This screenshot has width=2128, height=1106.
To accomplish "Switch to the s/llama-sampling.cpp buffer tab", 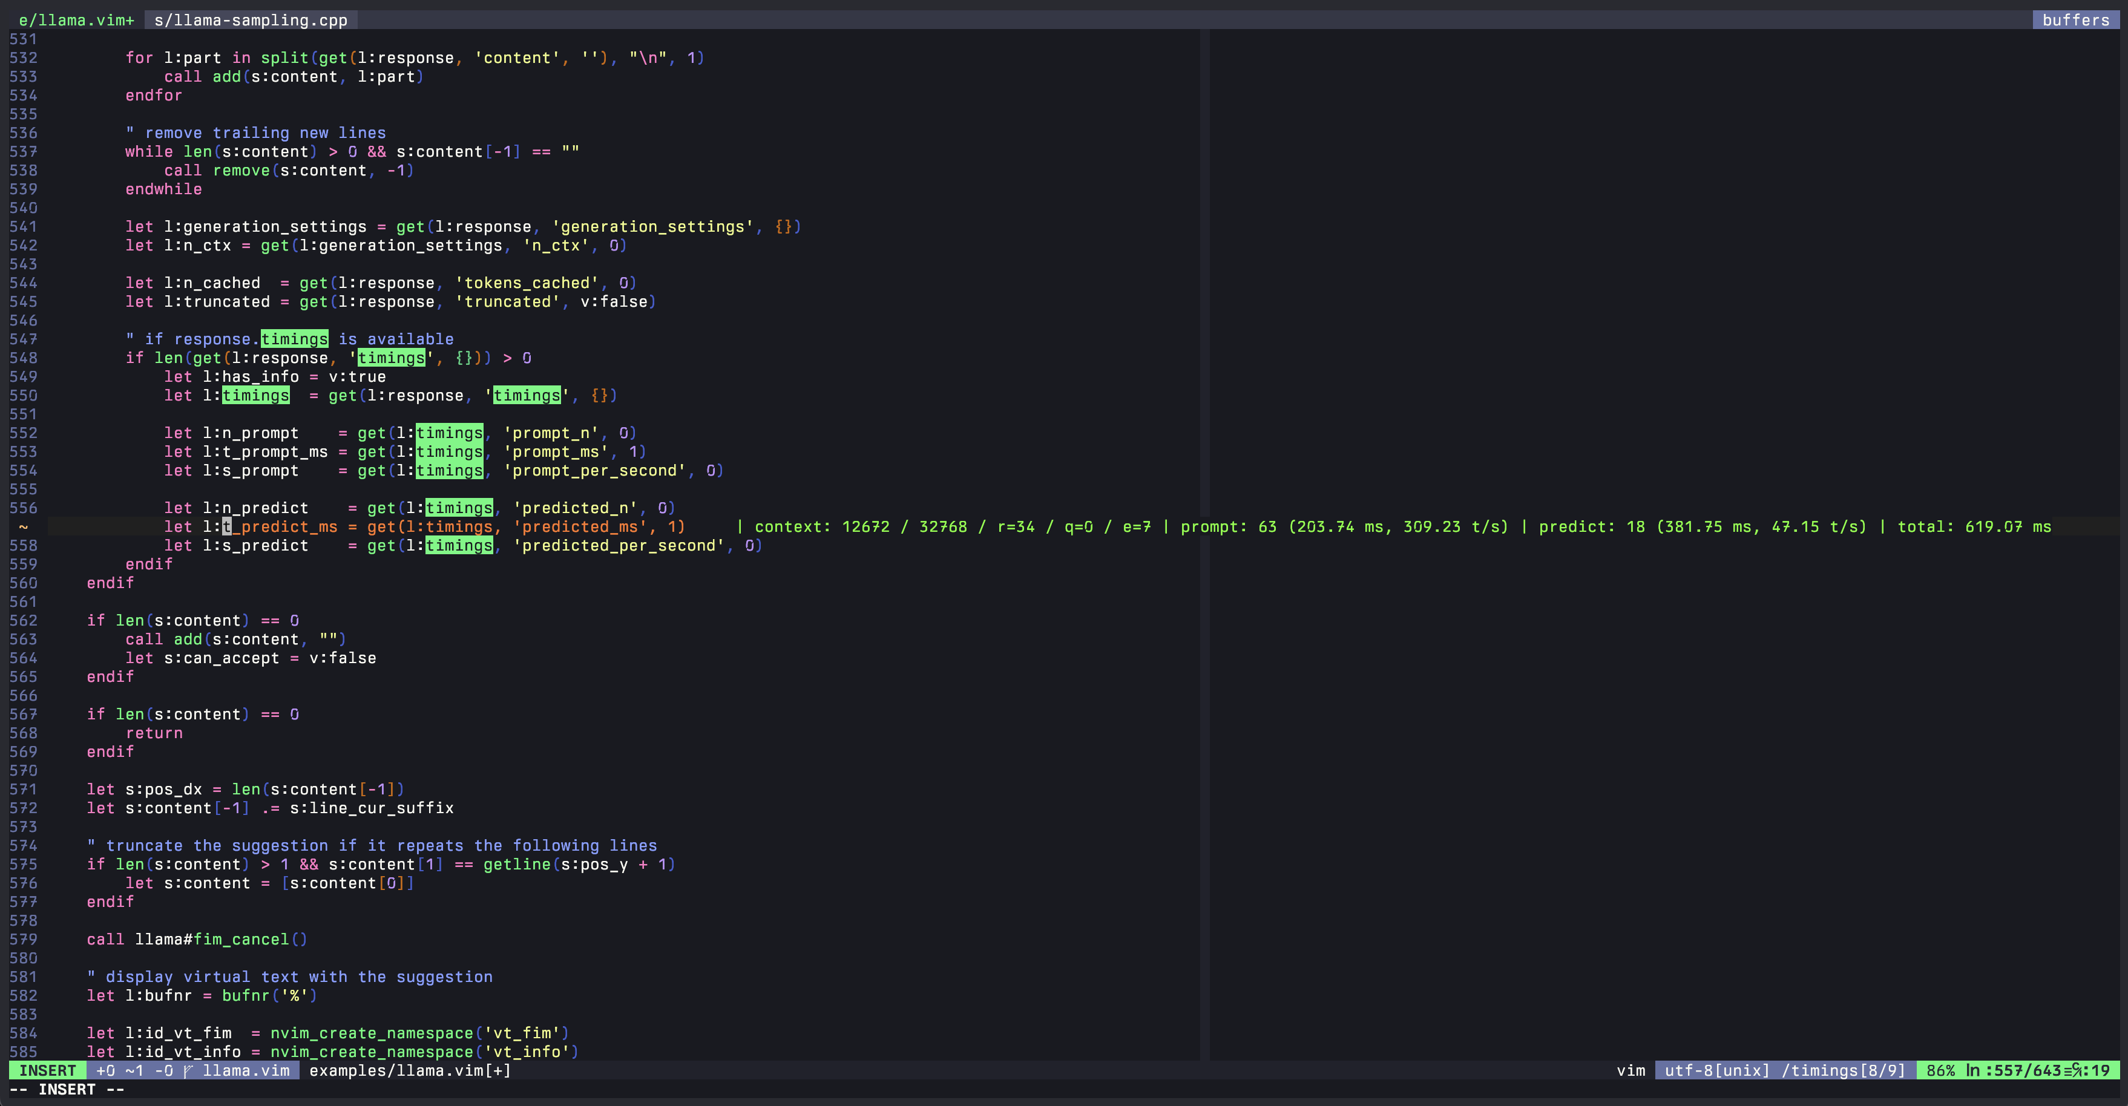I will (x=251, y=20).
